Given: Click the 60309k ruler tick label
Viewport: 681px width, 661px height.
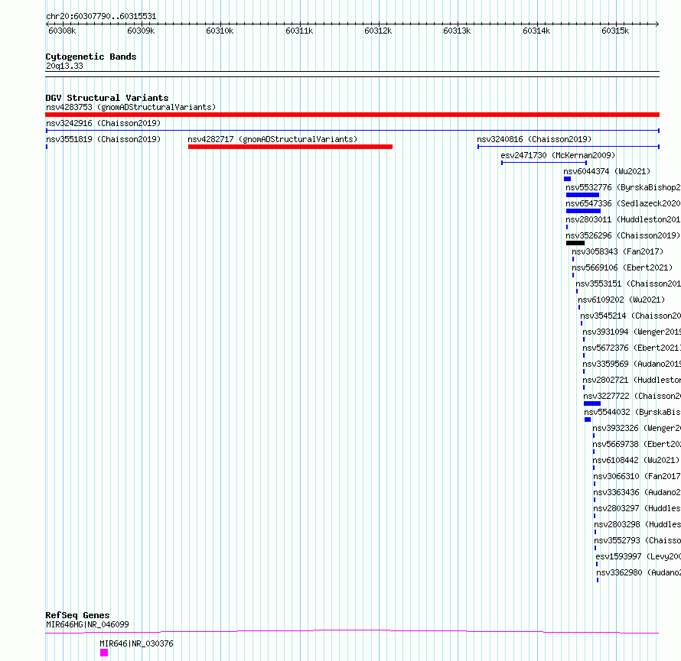Looking at the screenshot, I should 141,31.
